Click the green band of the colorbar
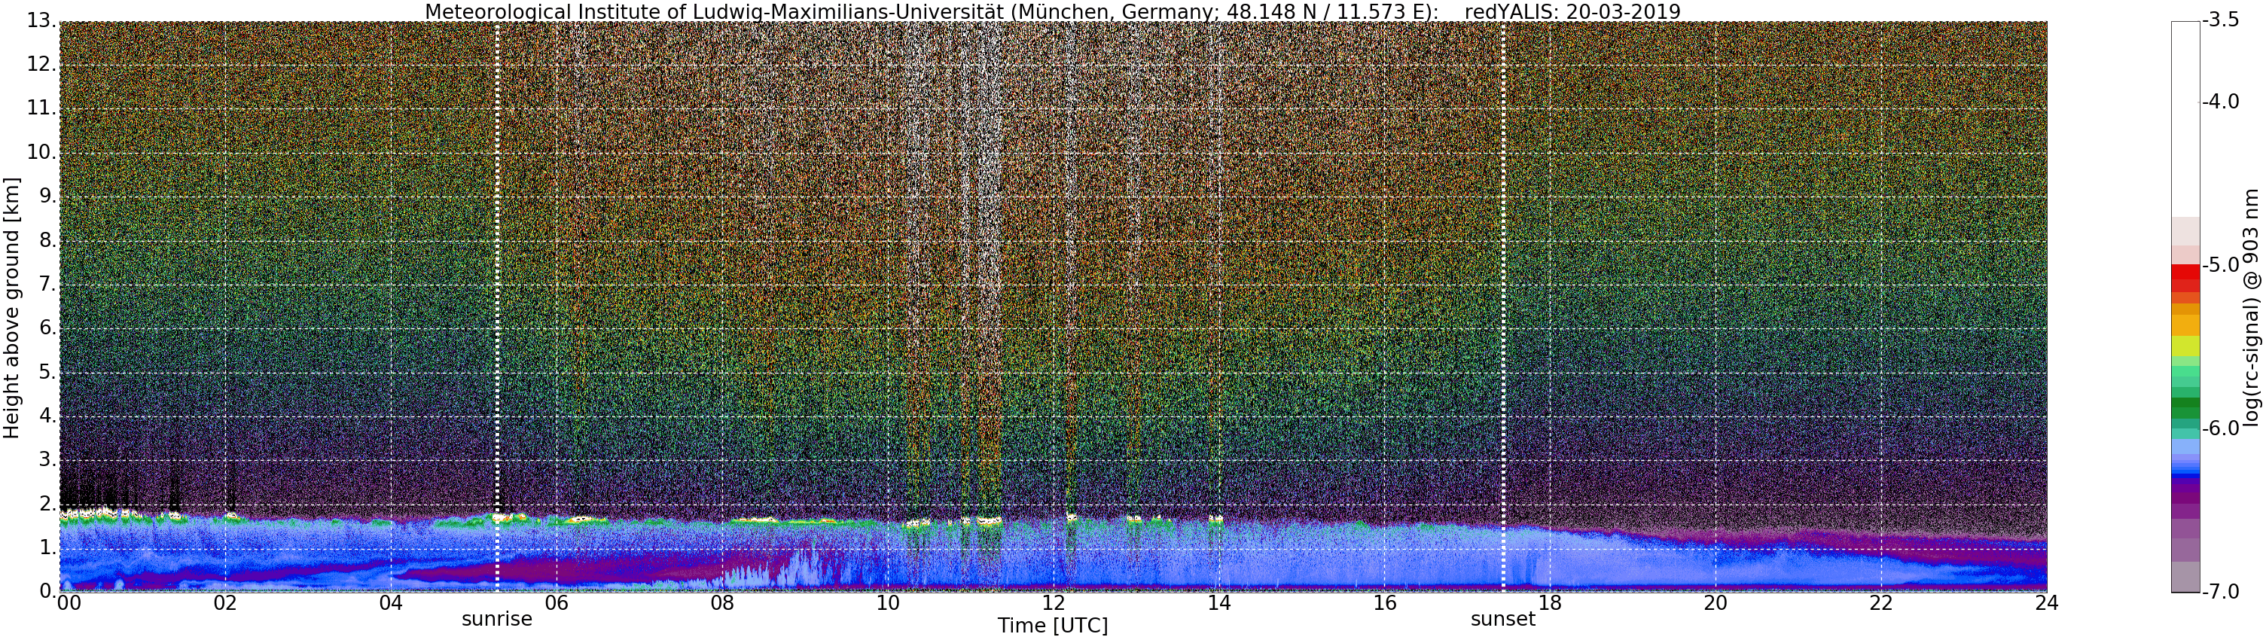The width and height of the screenshot is (2266, 640). tap(2185, 409)
